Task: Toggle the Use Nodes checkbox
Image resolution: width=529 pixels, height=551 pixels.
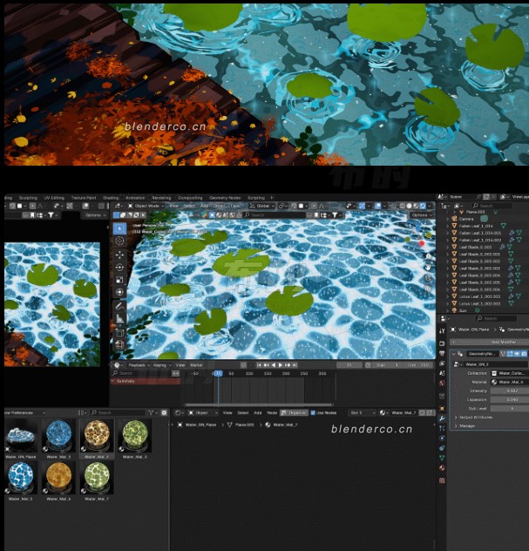Action: coord(313,412)
